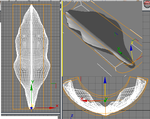
Task: Click the red globe icon in the corner
Action: pos(147,4)
